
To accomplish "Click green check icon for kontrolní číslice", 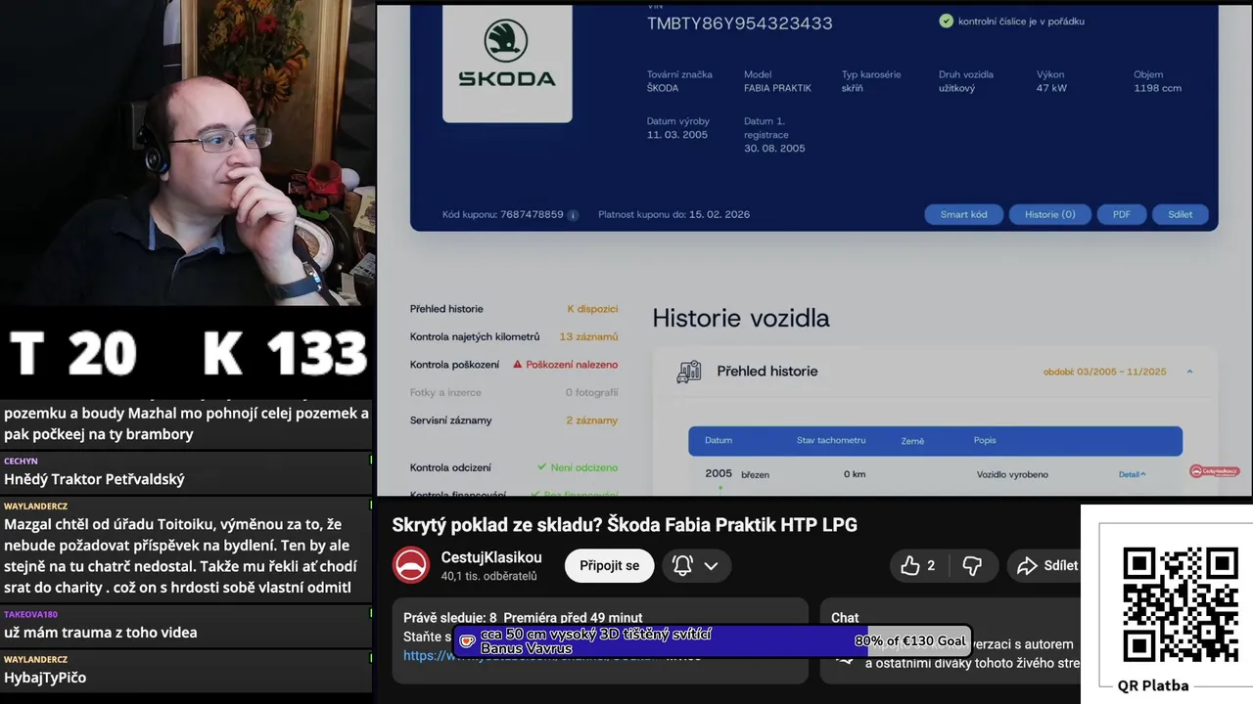I will tap(946, 21).
